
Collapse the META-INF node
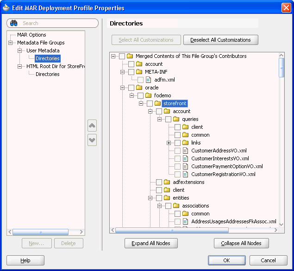click(x=122, y=72)
